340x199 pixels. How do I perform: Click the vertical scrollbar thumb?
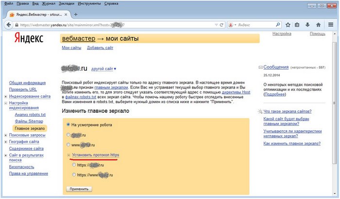tap(335, 103)
